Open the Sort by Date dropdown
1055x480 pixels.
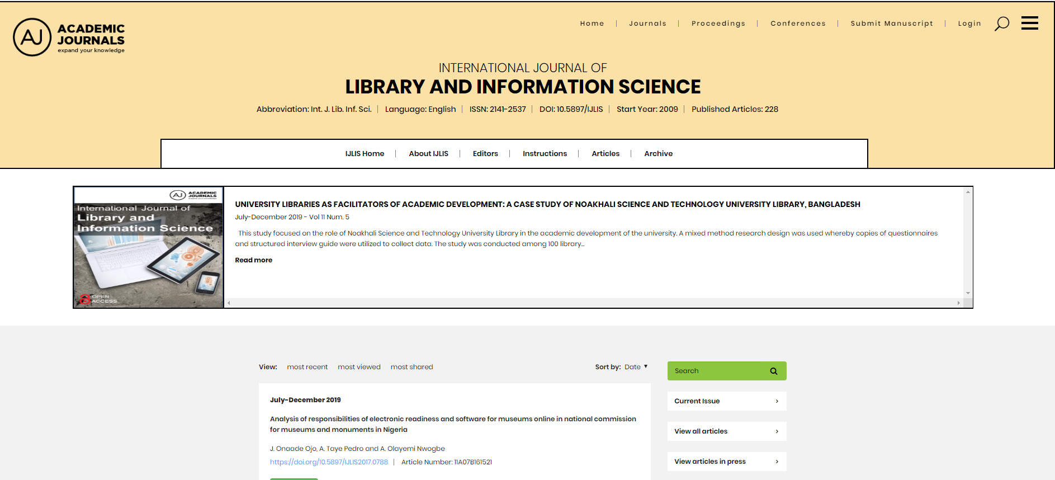tap(636, 367)
